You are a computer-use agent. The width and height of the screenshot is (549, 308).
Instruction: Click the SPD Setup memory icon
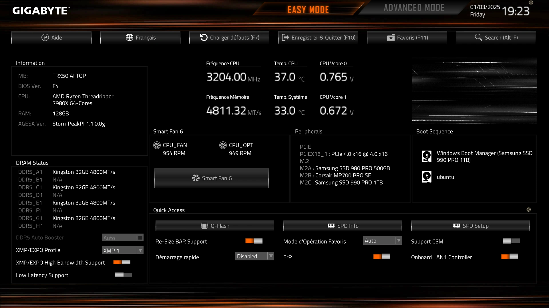pyautogui.click(x=457, y=226)
